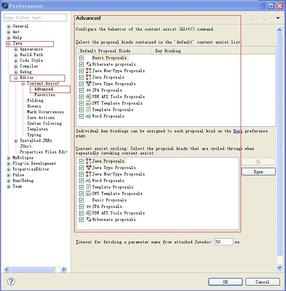286x291 pixels.
Task: Select the JUnit tree item
Action: pos(25,146)
